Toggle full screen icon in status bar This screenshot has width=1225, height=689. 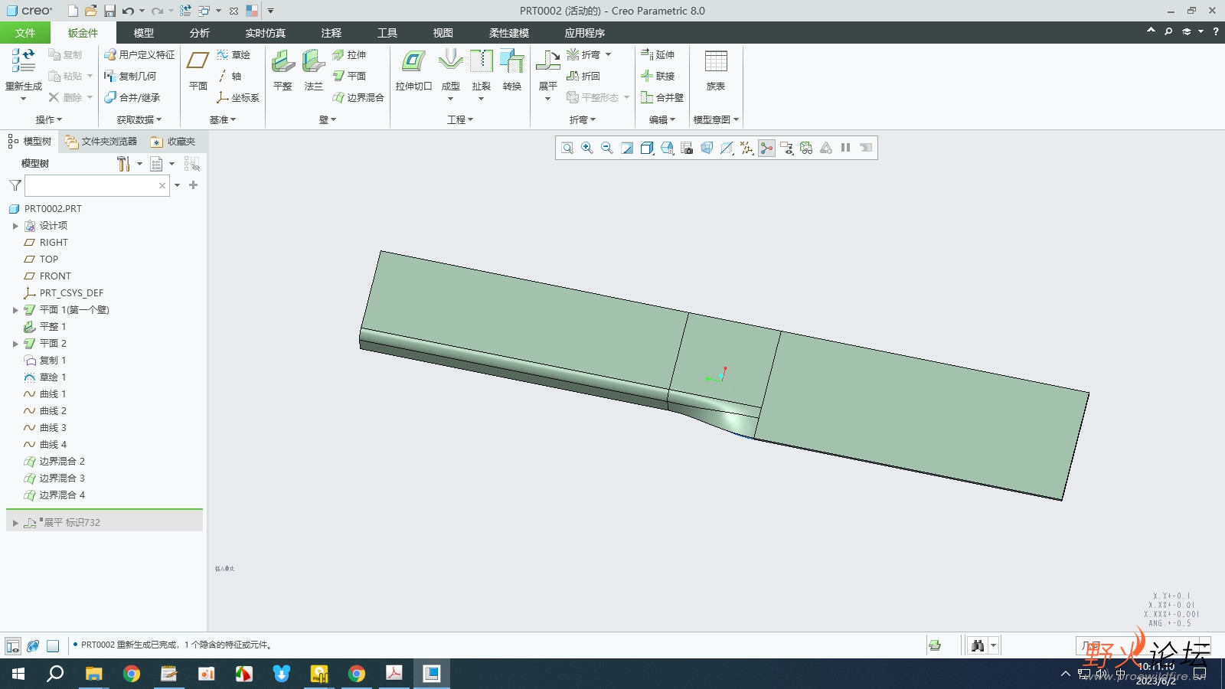pos(53,645)
